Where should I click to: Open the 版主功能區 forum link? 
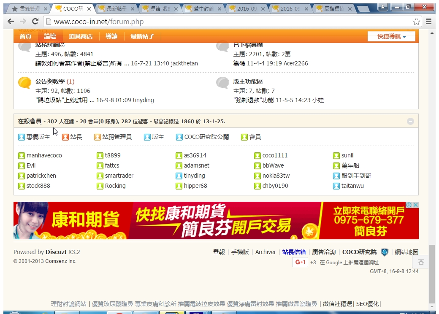click(x=248, y=81)
